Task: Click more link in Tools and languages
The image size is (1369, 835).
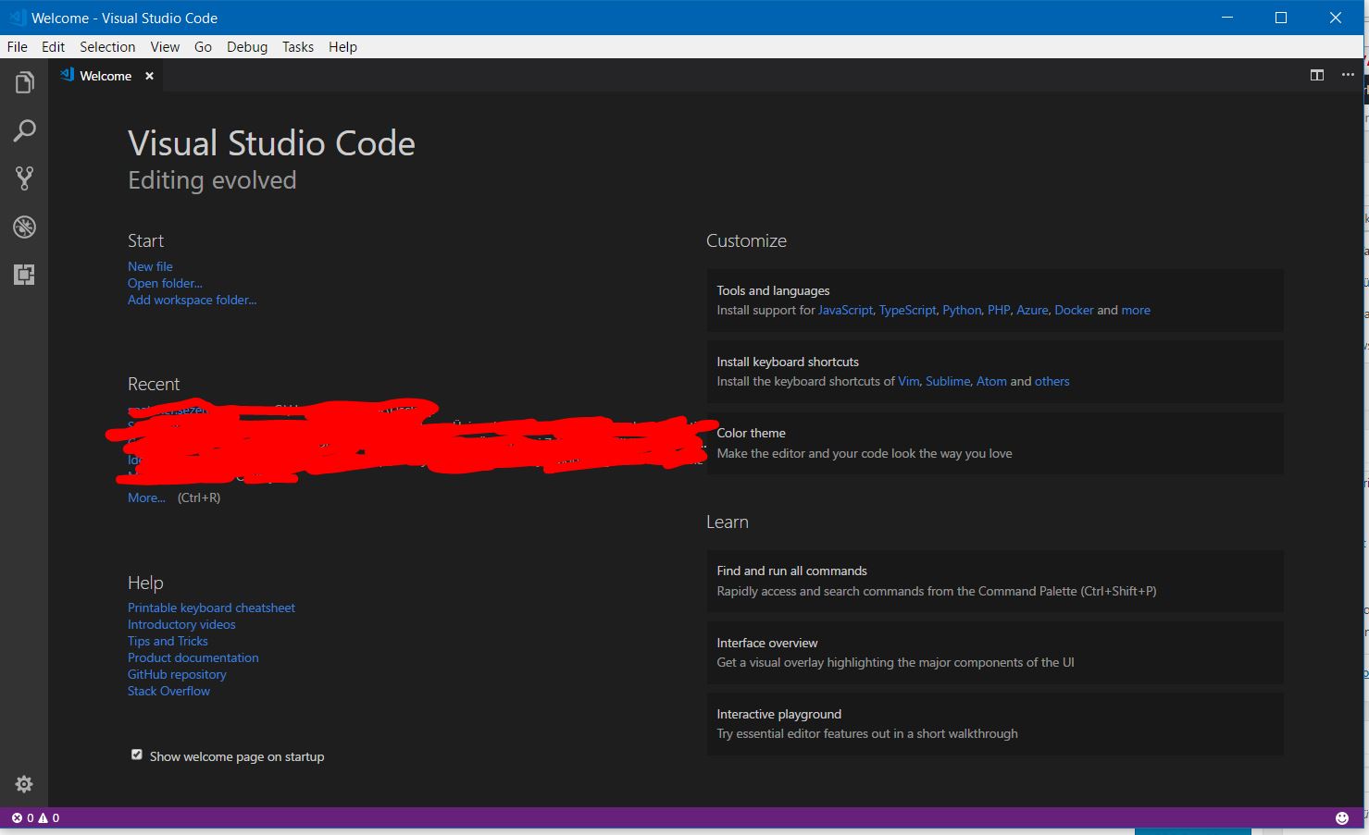Action: pyautogui.click(x=1136, y=310)
